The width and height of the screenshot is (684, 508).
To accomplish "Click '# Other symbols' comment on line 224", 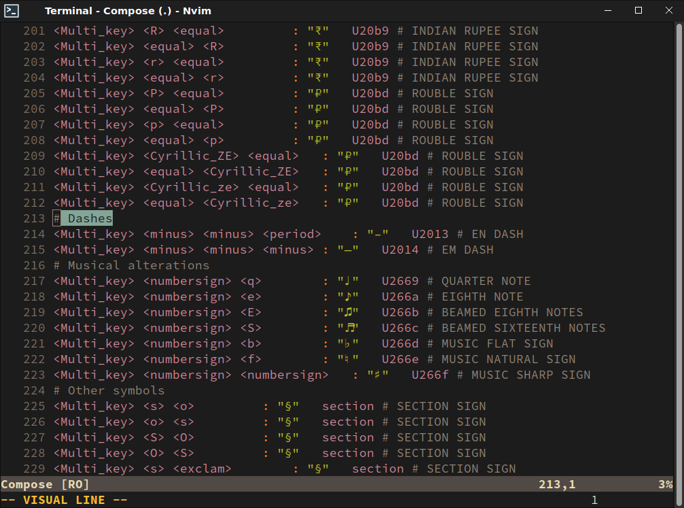I will point(109,390).
